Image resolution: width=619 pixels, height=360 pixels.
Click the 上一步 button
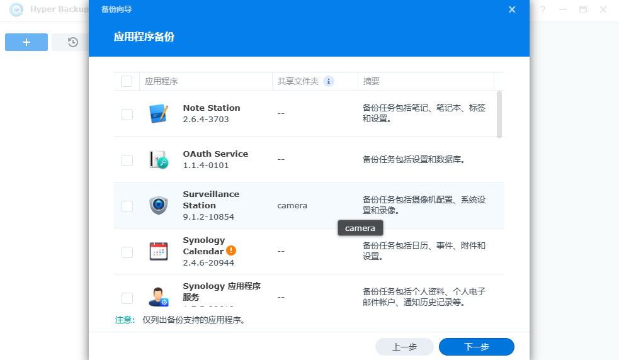point(404,347)
